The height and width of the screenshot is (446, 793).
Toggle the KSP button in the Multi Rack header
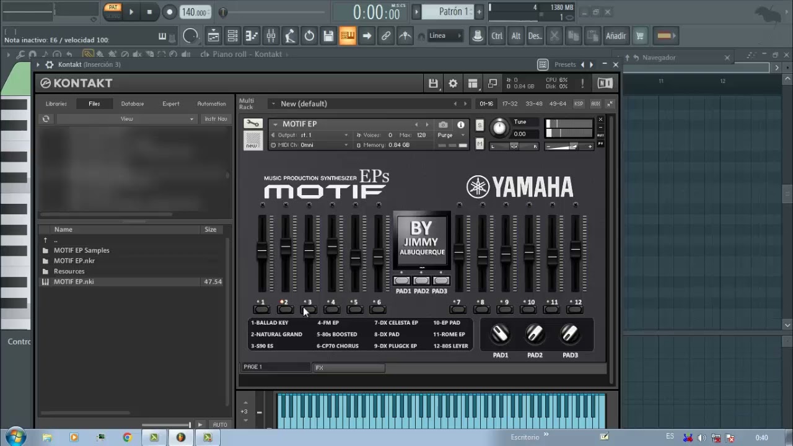(579, 103)
